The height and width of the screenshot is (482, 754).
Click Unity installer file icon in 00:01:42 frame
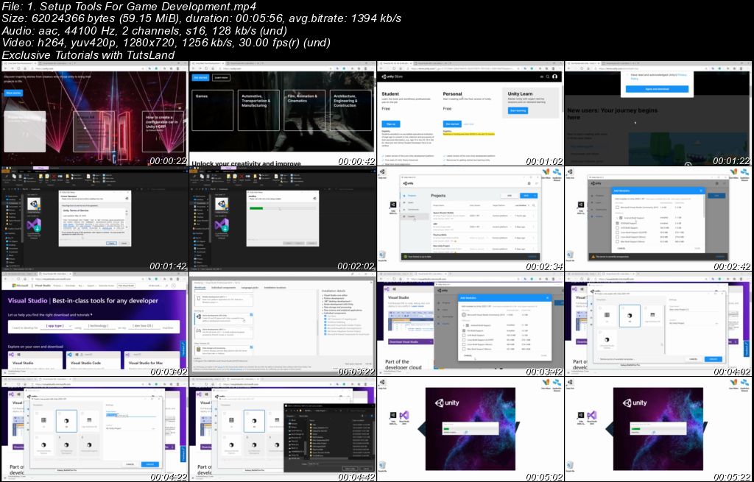[x=35, y=204]
